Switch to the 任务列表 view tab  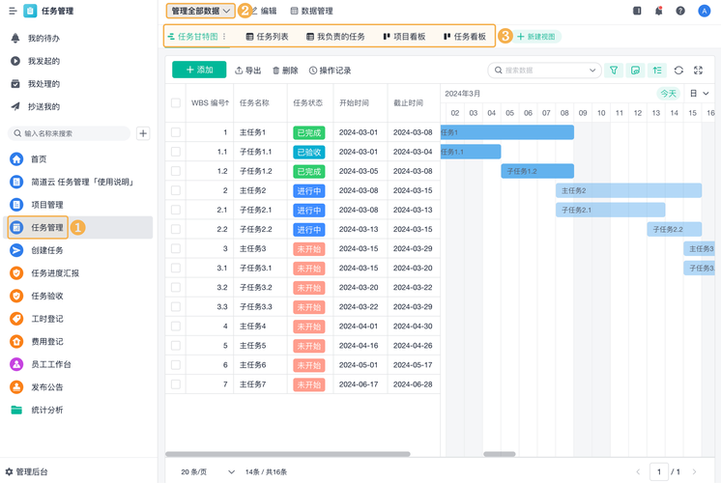pyautogui.click(x=267, y=37)
